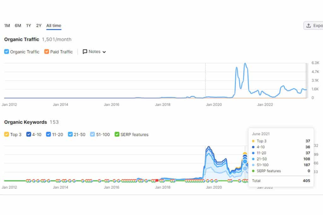The height and width of the screenshot is (215, 323).
Task: Click the Notes speech bubble icon
Action: [x=85, y=52]
